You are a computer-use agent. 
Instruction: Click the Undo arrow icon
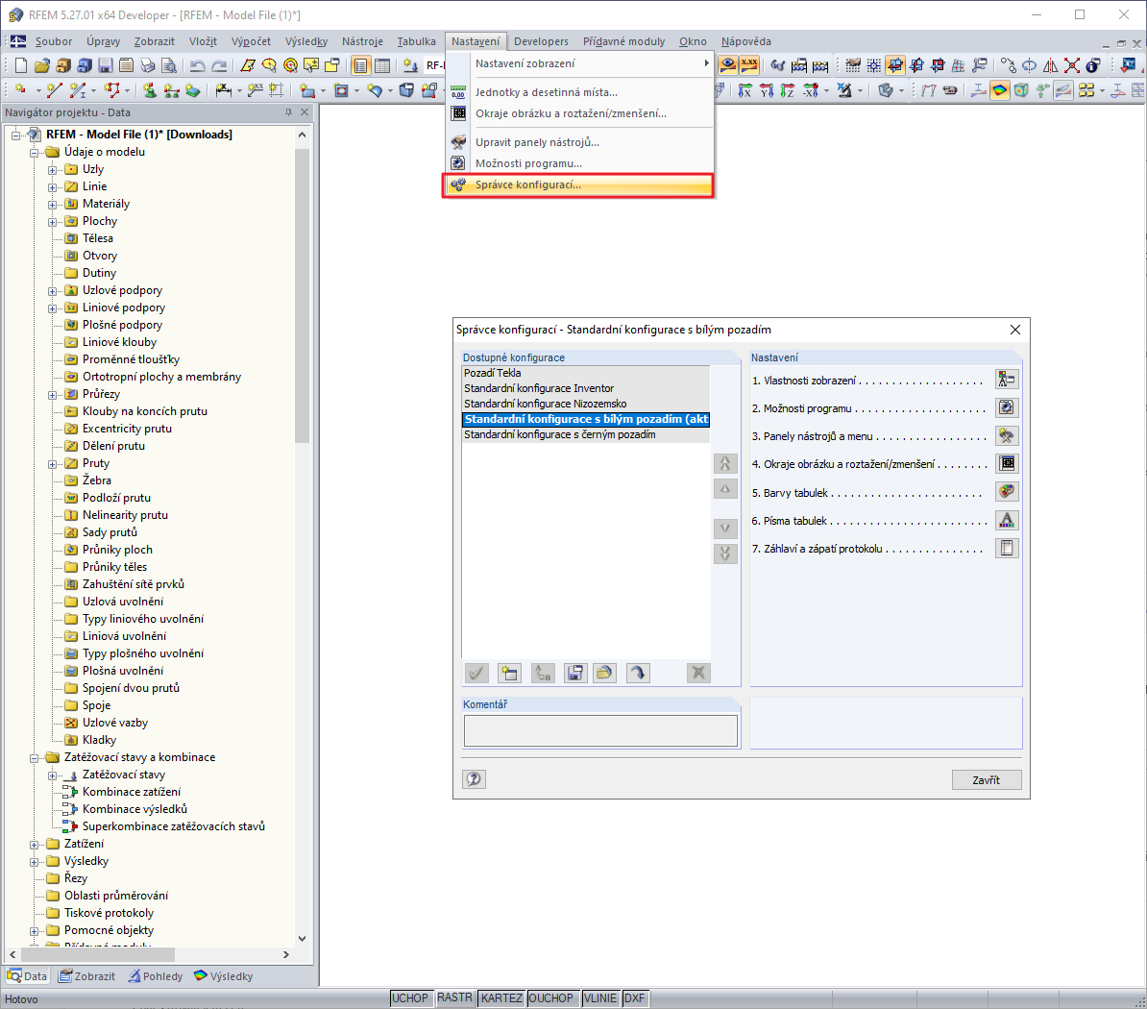pos(198,66)
